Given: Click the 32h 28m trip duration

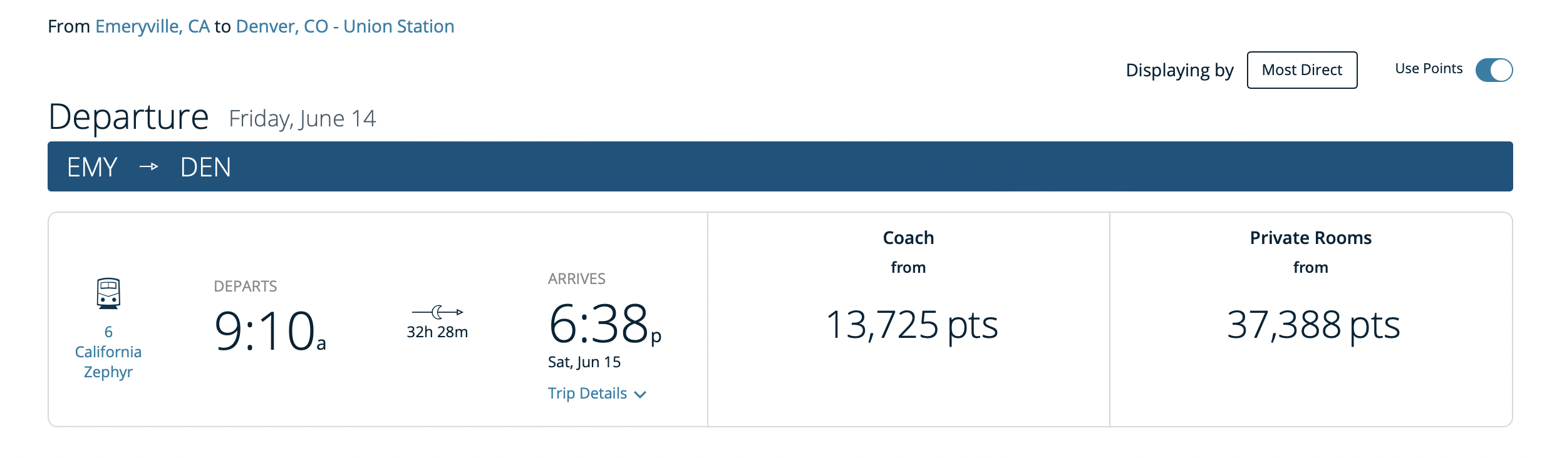Looking at the screenshot, I should (437, 332).
